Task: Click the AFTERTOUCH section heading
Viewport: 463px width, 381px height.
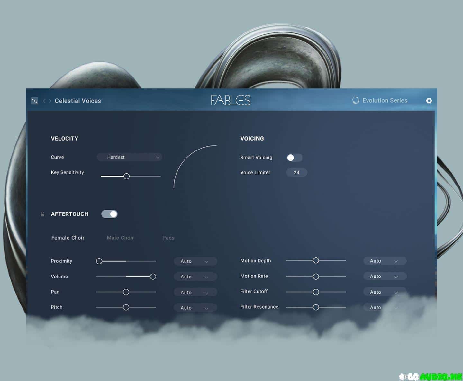Action: 69,214
